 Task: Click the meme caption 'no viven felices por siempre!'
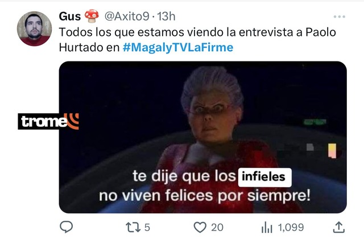tap(205, 196)
